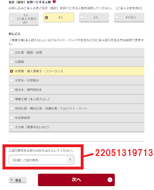Proceed with the 次へ button
Image resolution: width=154 pixels, height=190 pixels.
[x=76, y=180]
